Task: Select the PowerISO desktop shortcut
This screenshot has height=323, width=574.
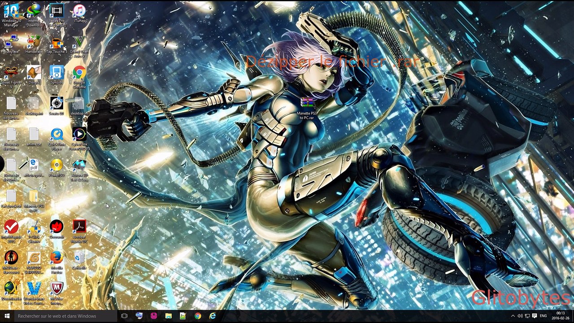Action: (57, 168)
